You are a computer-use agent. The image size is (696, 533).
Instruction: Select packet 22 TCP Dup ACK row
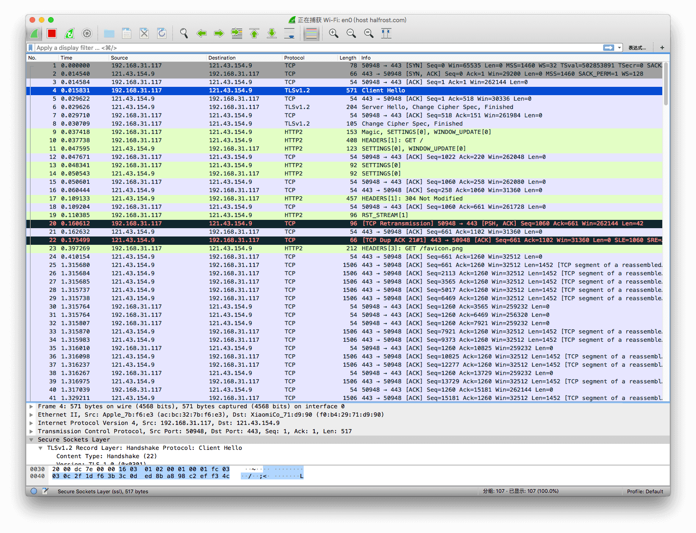coord(344,240)
